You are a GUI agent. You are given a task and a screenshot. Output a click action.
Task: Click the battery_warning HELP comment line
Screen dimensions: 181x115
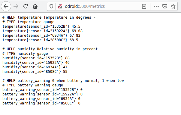pyautogui.click(x=63, y=81)
